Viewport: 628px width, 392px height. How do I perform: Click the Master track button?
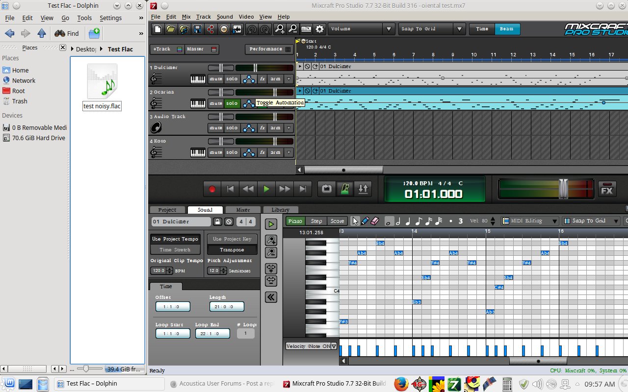tap(202, 49)
